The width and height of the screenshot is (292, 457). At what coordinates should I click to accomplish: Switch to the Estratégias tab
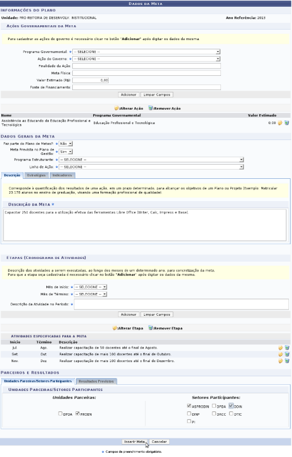[36, 175]
